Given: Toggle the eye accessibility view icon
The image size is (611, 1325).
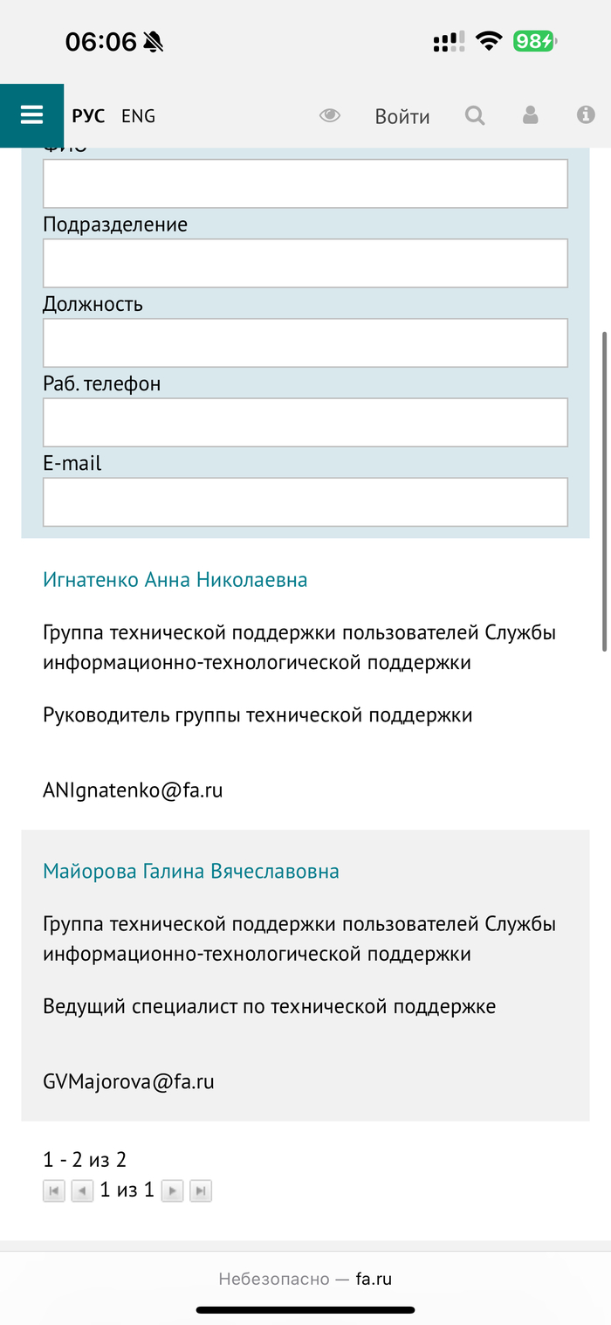Looking at the screenshot, I should [x=330, y=115].
